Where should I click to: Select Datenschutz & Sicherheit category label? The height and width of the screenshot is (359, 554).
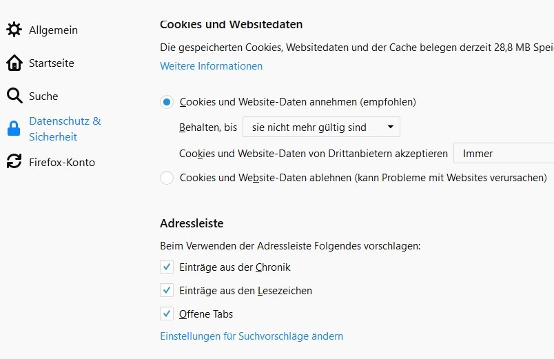65,129
